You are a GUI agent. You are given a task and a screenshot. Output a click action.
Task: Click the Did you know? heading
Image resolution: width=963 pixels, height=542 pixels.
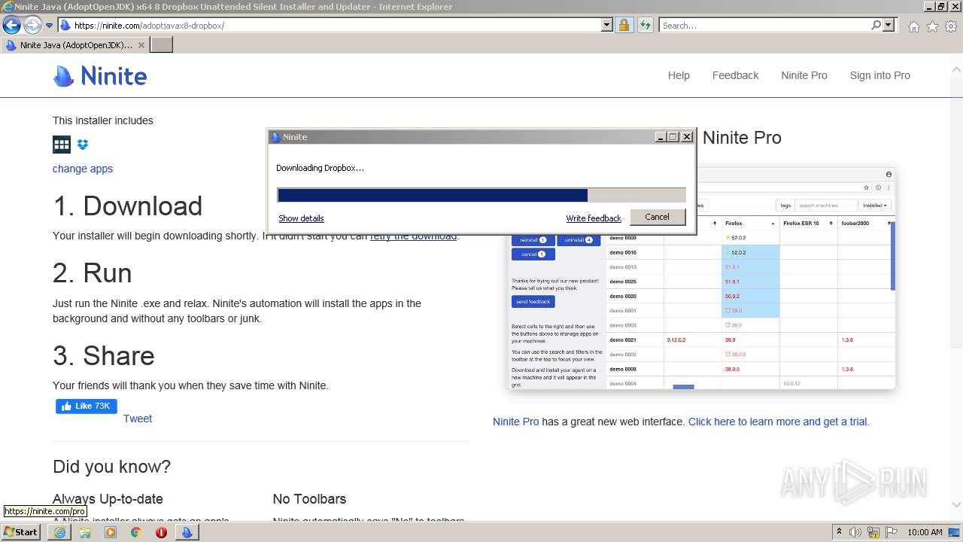pos(112,467)
